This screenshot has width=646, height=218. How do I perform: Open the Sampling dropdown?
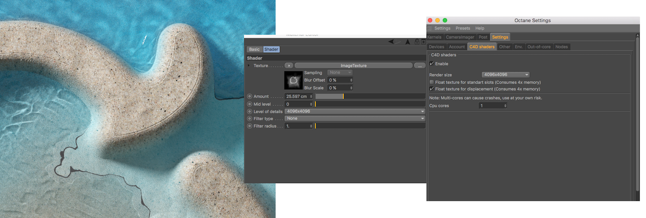click(340, 73)
